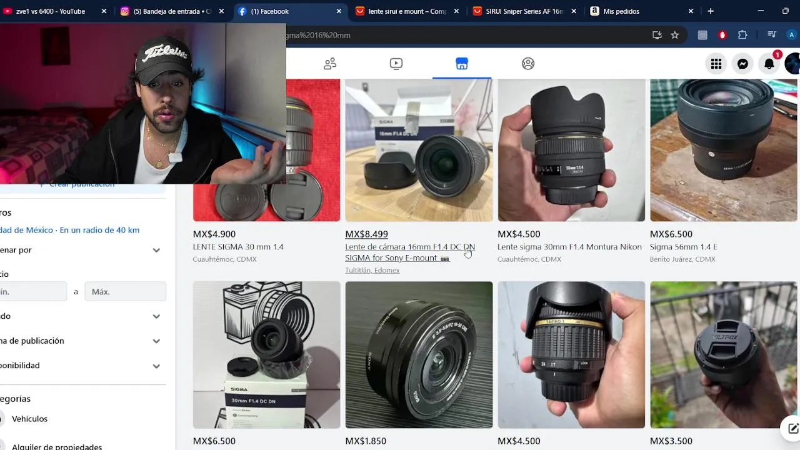800x450 pixels.
Task: Select the Vehículos category
Action: click(x=29, y=419)
